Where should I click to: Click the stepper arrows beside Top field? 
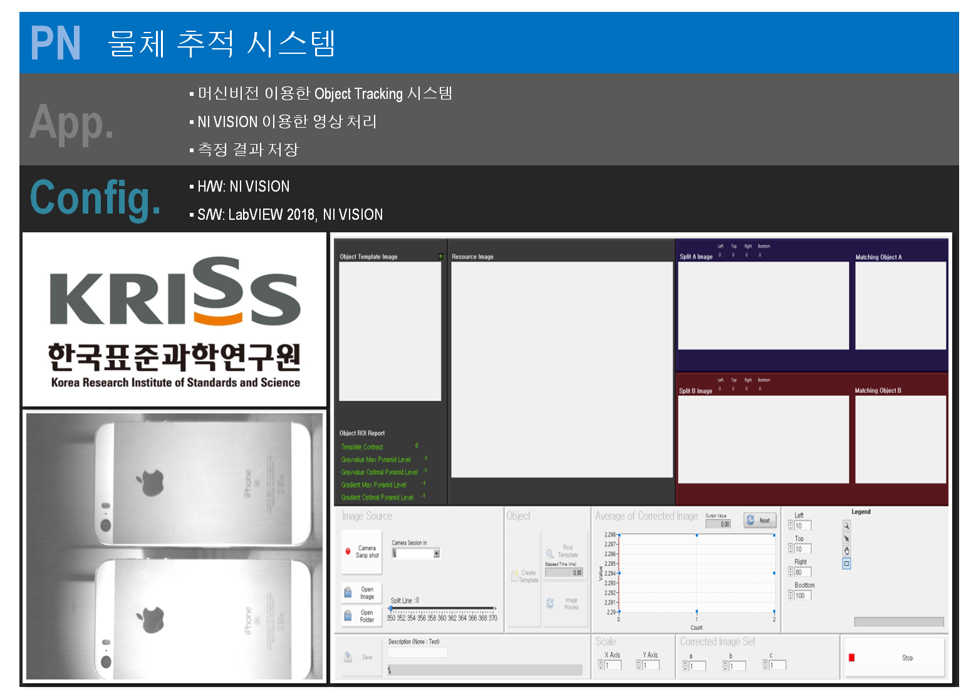tap(791, 549)
